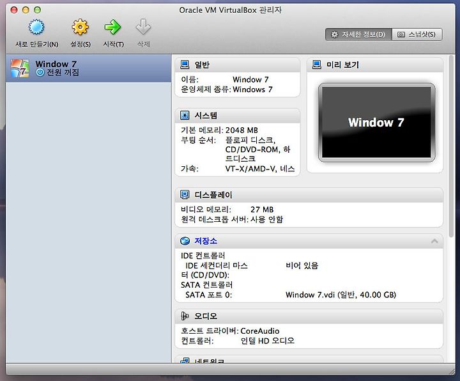460x381 pixels.
Task: Click the 'Windows 7' OS type value
Action: [252, 89]
